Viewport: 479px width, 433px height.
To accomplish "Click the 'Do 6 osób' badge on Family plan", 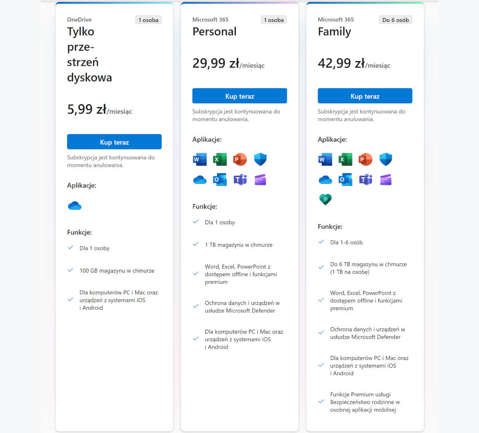I will click(x=395, y=19).
